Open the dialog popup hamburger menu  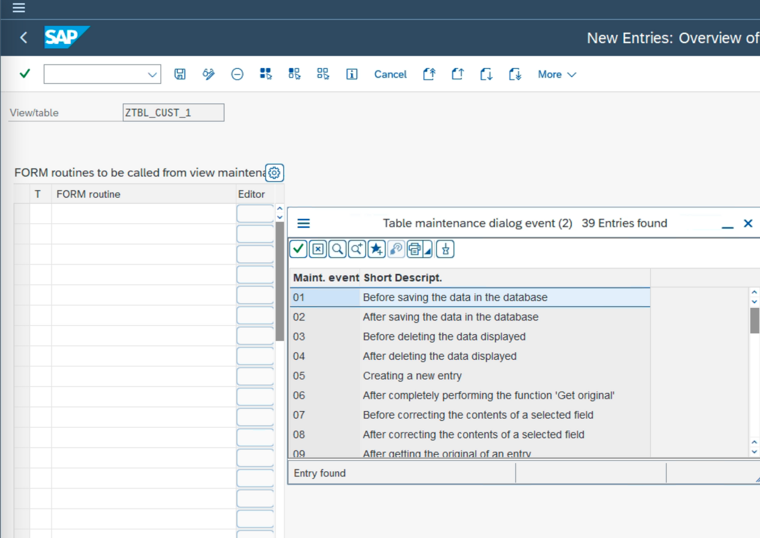click(x=304, y=223)
